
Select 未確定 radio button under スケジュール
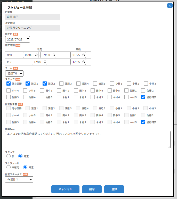pos(9,167)
